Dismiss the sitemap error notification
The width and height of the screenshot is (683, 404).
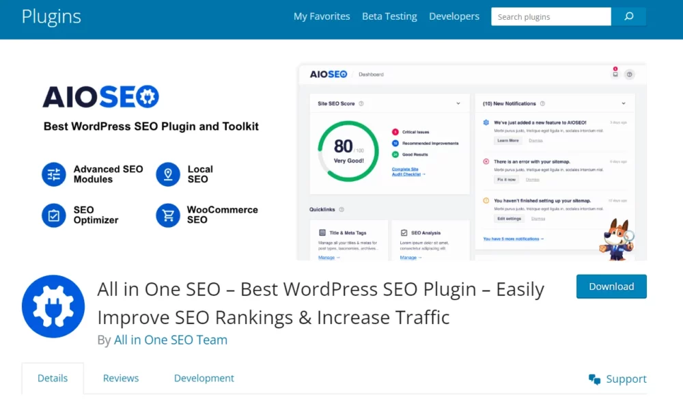tap(532, 180)
